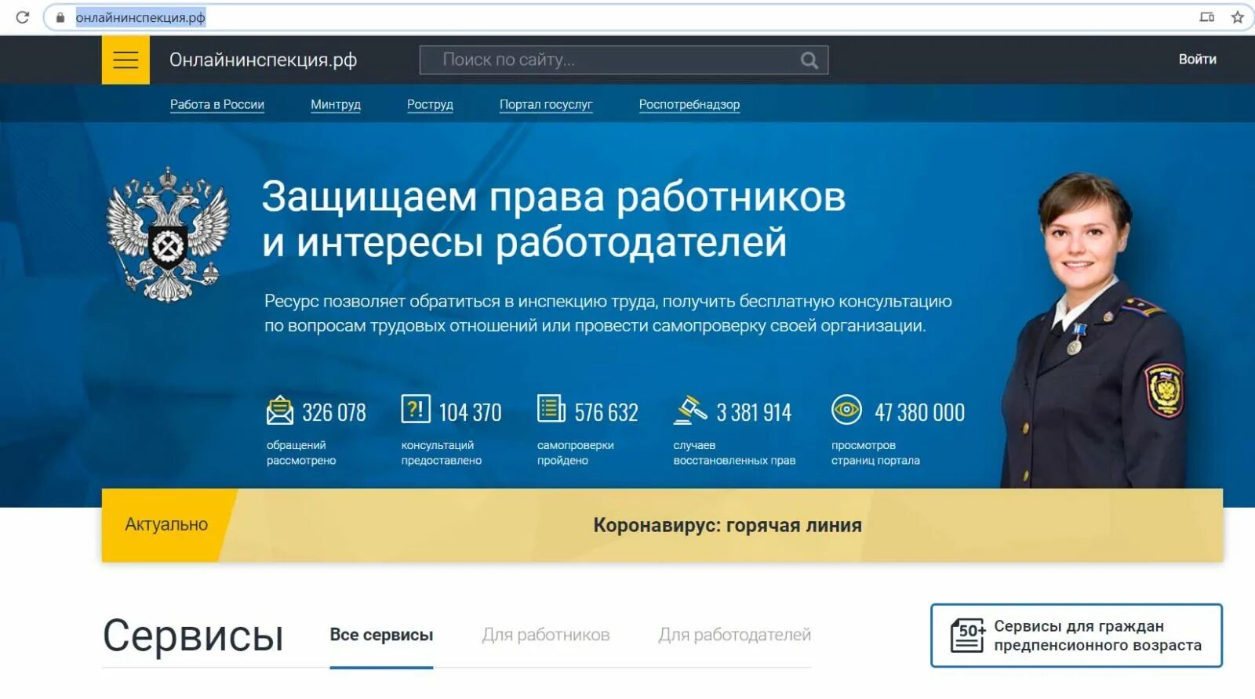Click the checklist icon beside 576 632
Viewport: 1255px width, 699px height.
[551, 409]
